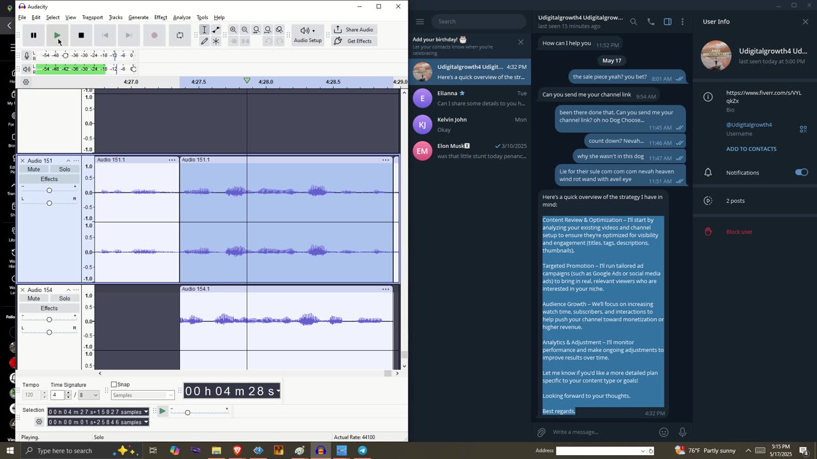Open the Audio Setup dropdown

click(x=308, y=35)
